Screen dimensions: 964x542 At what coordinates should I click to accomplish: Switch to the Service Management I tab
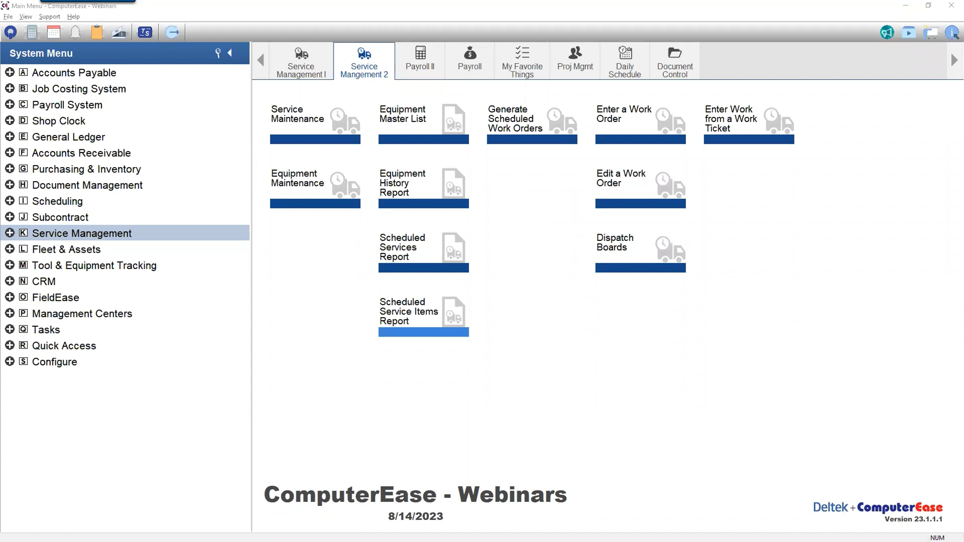pos(301,61)
